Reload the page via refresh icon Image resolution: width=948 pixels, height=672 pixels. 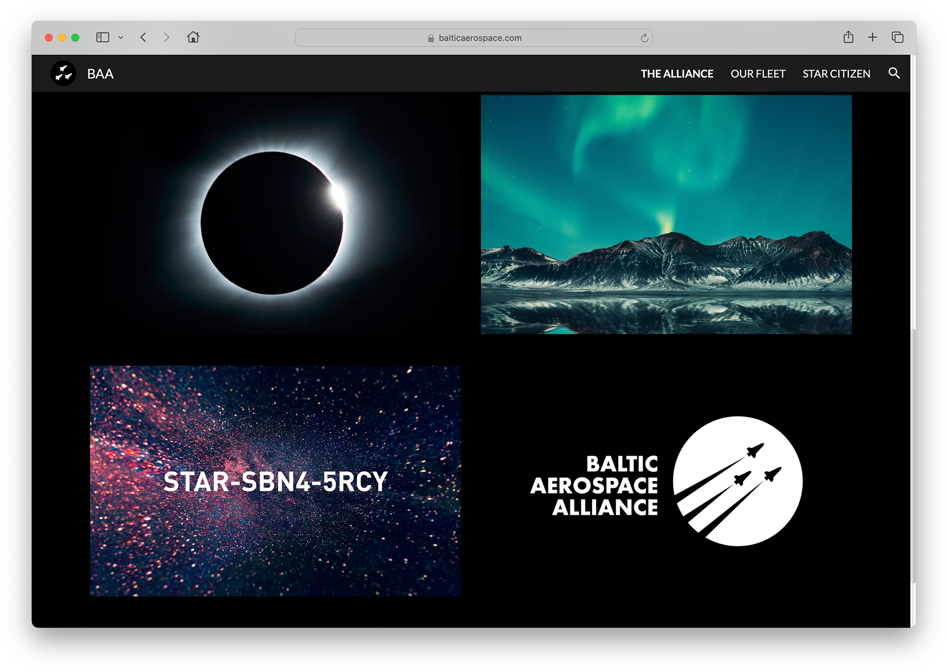click(644, 38)
